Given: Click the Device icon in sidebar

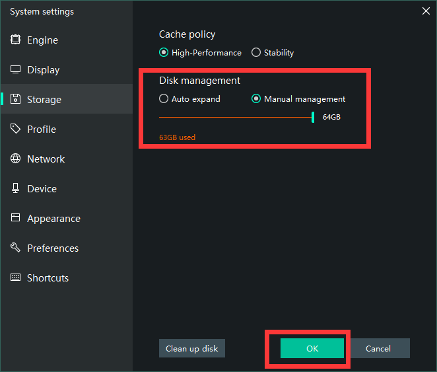Looking at the screenshot, I should click(15, 189).
